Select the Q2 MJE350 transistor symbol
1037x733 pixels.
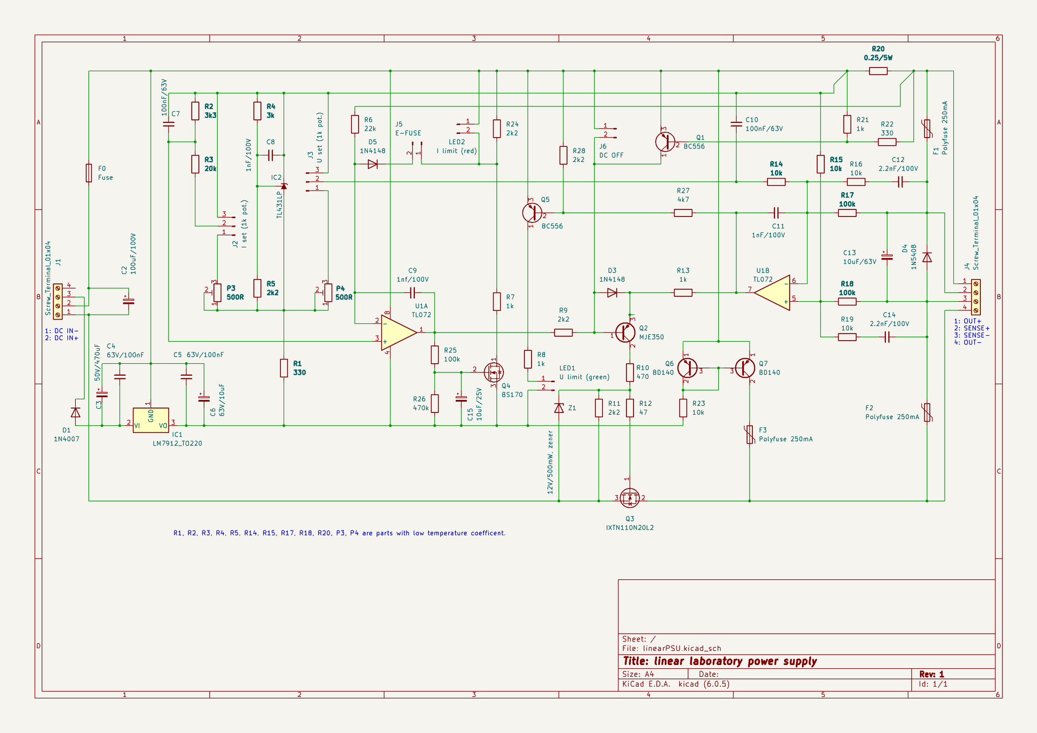(625, 332)
